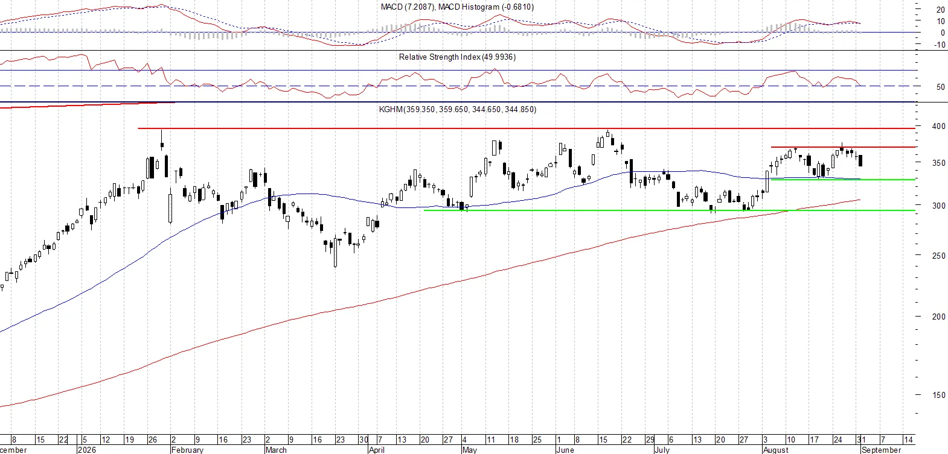Click the MACD -10 axis value
Viewport: 948px width, 454px height.
940,45
